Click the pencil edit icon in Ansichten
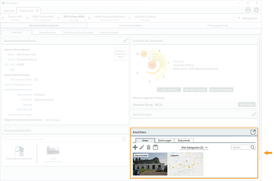The width and height of the screenshot is (274, 181). point(142,147)
